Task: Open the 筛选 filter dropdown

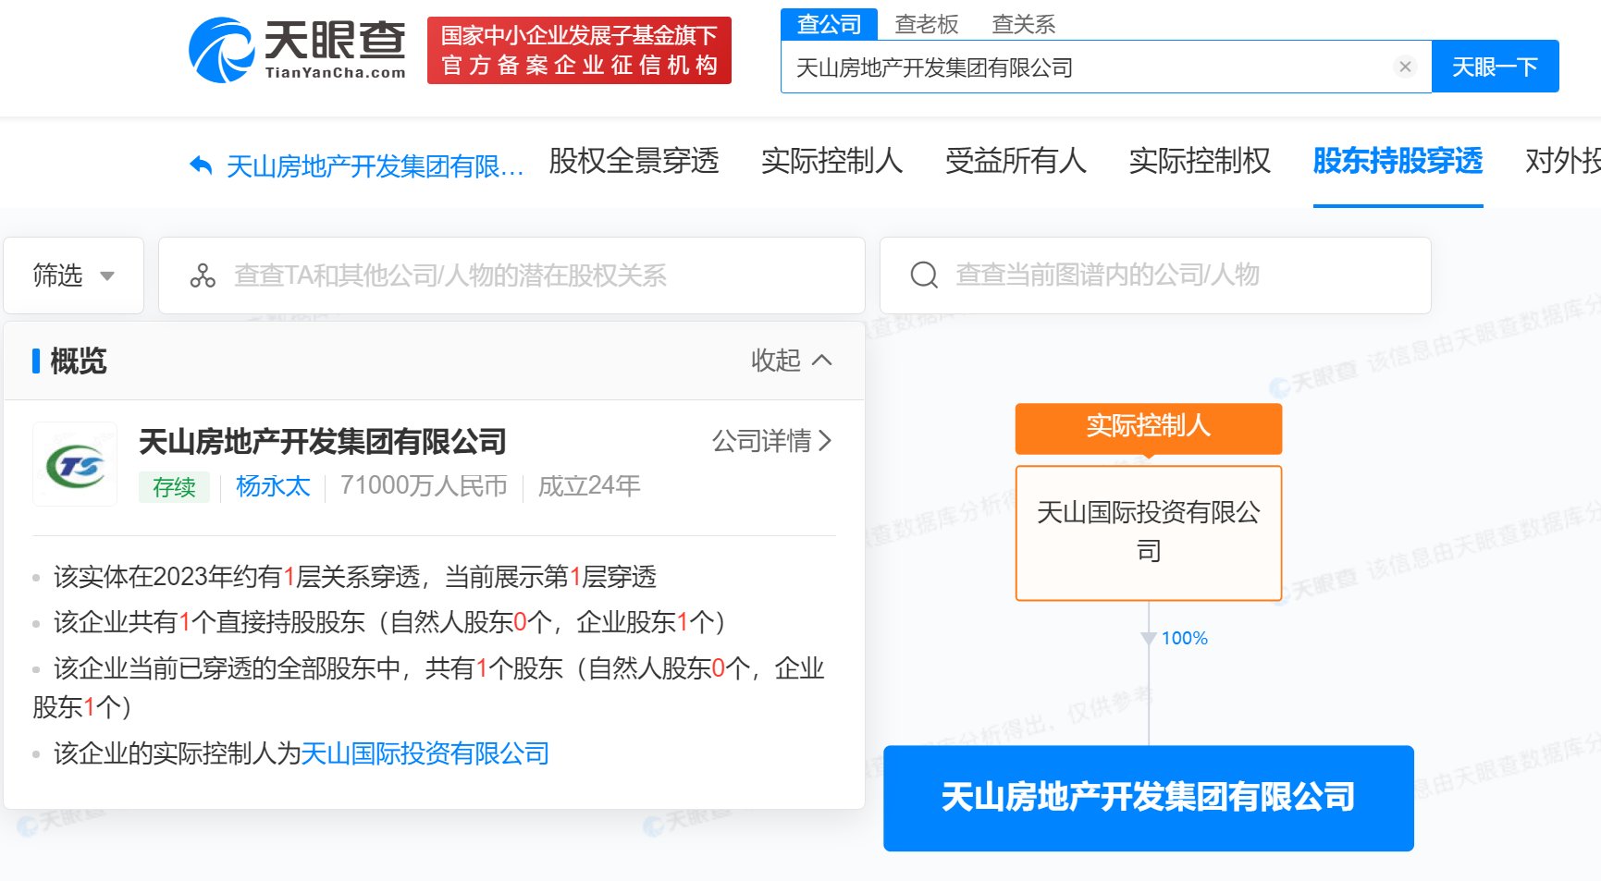Action: (x=73, y=275)
